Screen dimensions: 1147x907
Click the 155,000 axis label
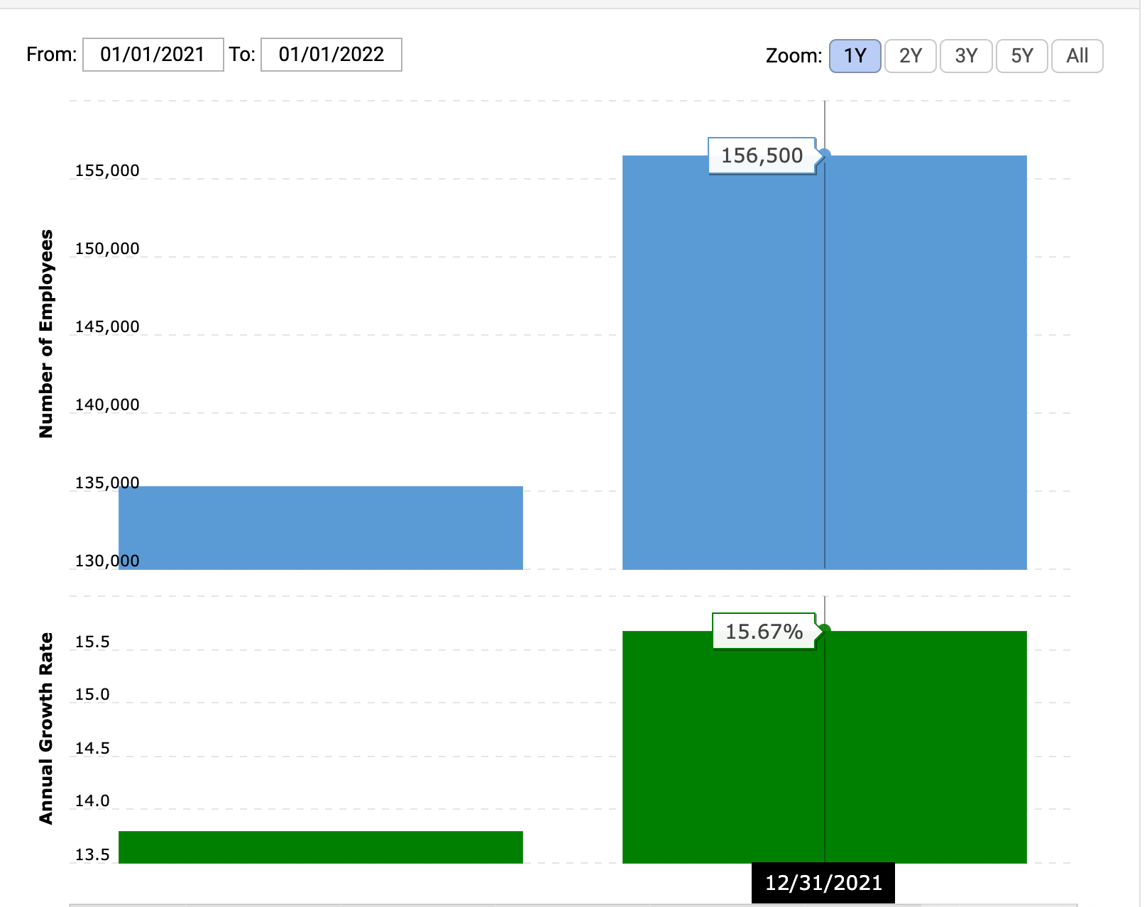pyautogui.click(x=107, y=170)
